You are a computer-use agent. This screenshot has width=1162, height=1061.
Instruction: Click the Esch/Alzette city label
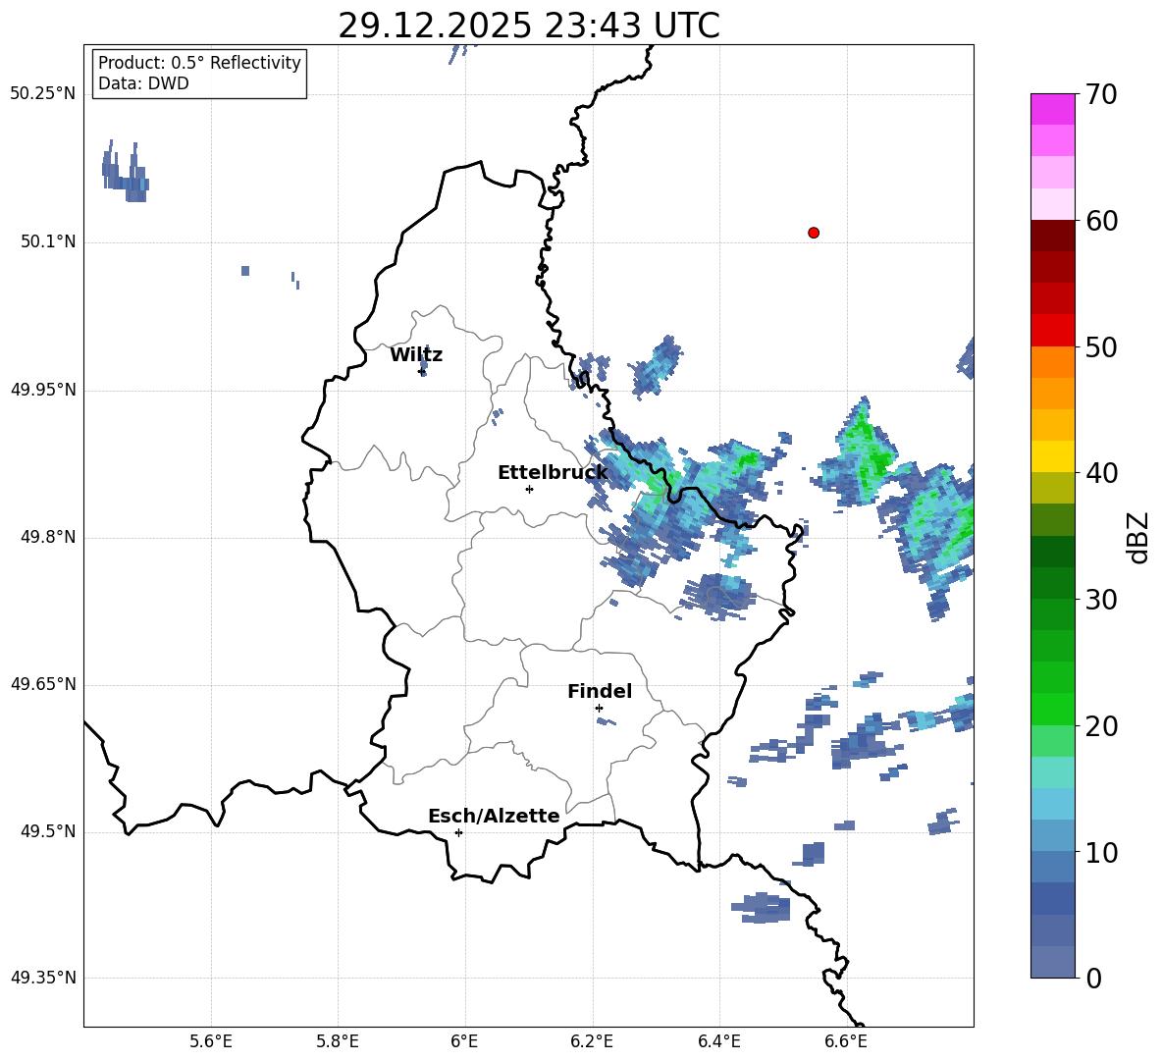point(494,816)
